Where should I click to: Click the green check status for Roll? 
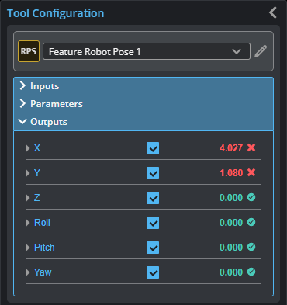click(x=251, y=222)
